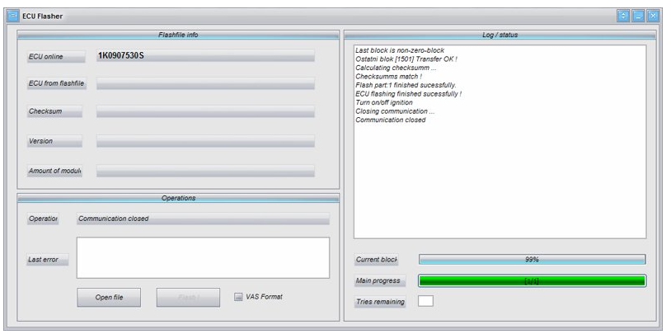Click the Checksum value field
671x334 pixels.
coord(205,111)
